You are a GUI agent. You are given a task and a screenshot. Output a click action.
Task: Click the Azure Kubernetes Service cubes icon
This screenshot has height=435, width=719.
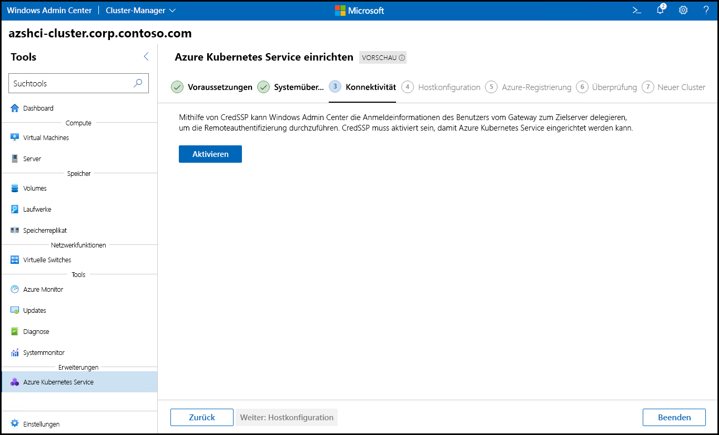pyautogui.click(x=15, y=382)
